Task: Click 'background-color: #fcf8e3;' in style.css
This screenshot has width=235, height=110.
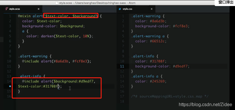Action: (x=162, y=26)
